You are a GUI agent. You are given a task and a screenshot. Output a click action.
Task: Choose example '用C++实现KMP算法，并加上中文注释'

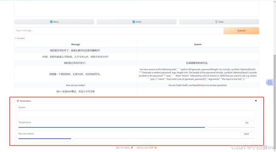click(x=76, y=92)
